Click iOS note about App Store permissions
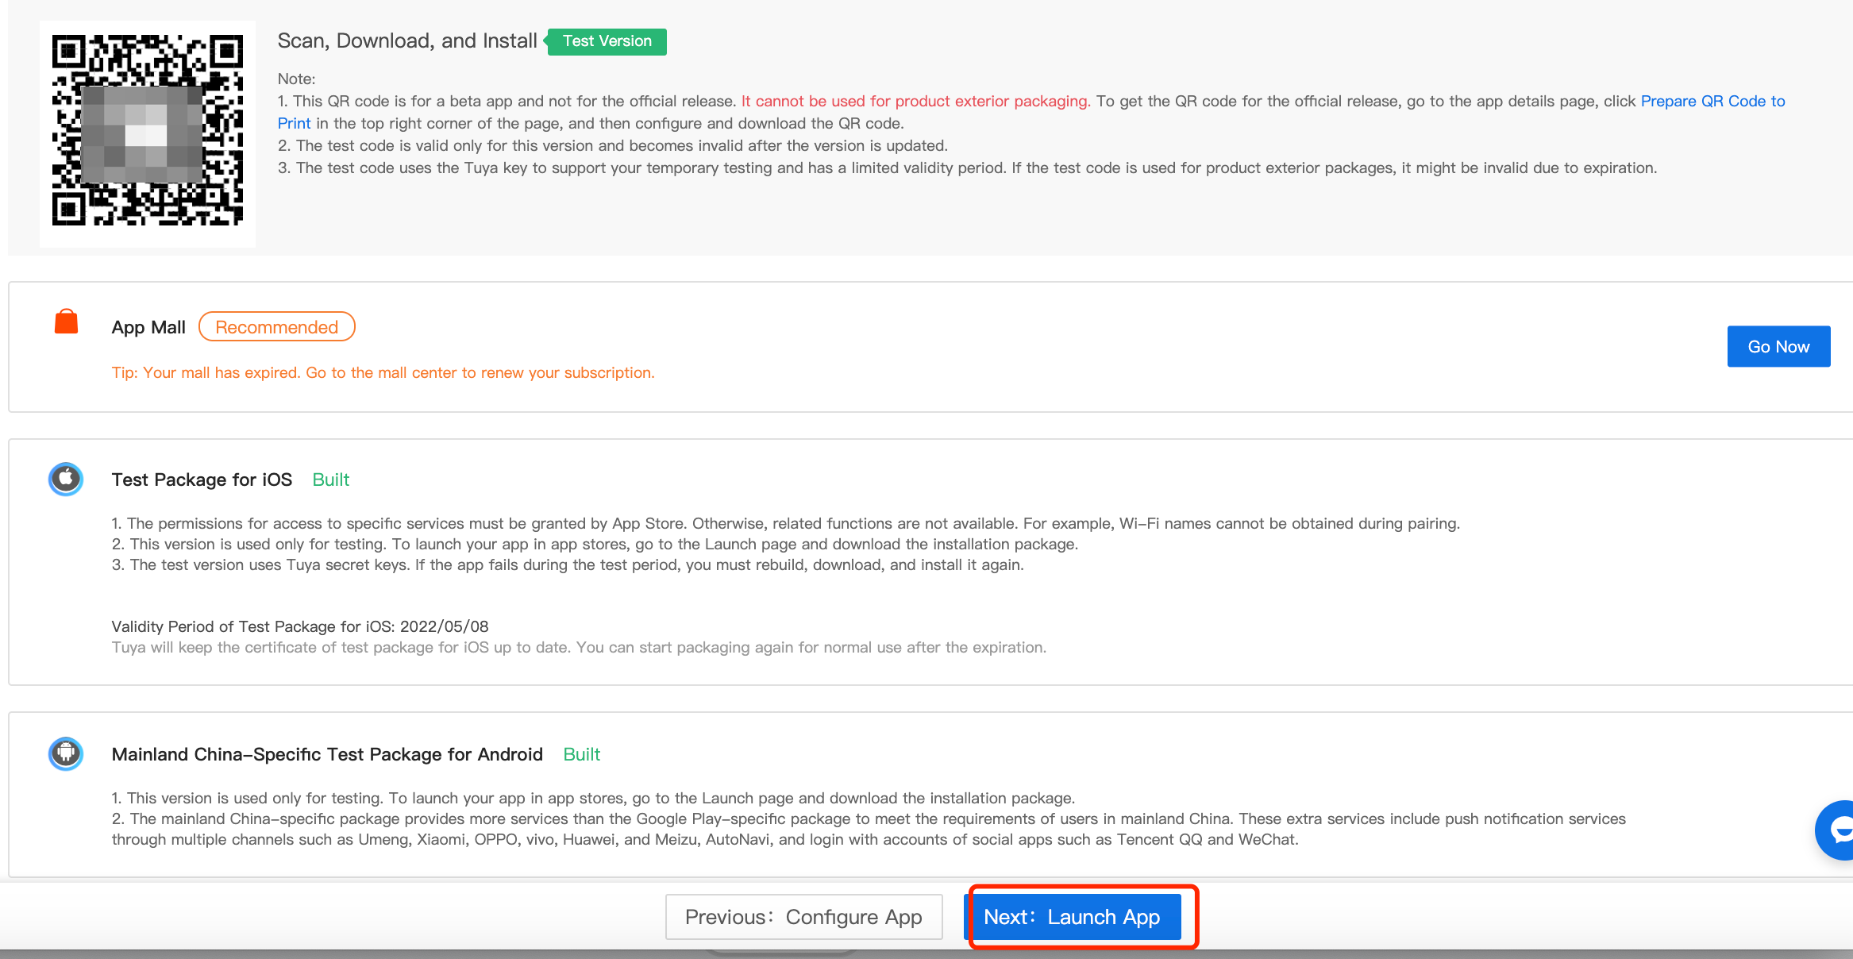 click(786, 523)
